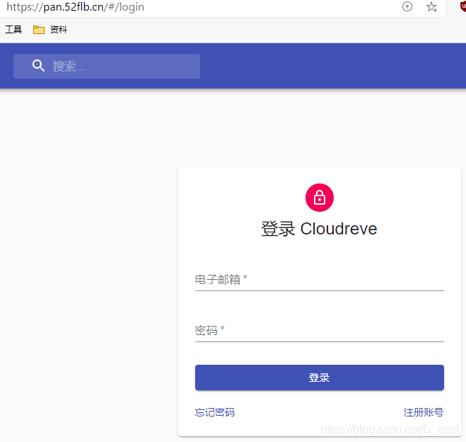Click the red shield extension icon
Viewport: 466px width, 442px height.
pos(462,6)
